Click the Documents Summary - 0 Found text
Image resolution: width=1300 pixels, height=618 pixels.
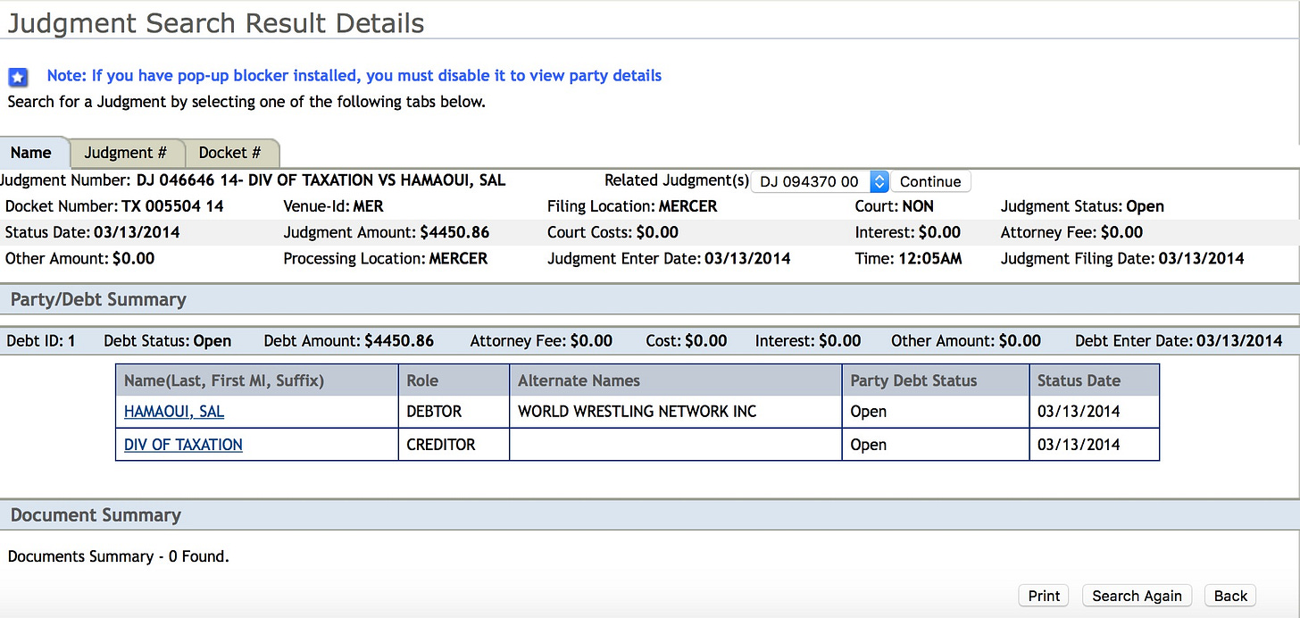(119, 556)
